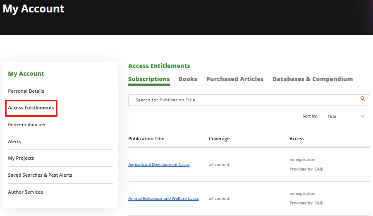This screenshot has width=373, height=216.
Task: Open the Purchased Articles tab
Action: [x=235, y=79]
